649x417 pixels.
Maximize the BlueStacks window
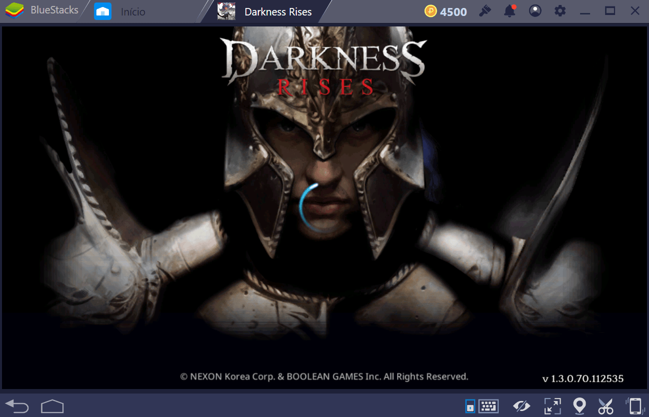pos(610,11)
